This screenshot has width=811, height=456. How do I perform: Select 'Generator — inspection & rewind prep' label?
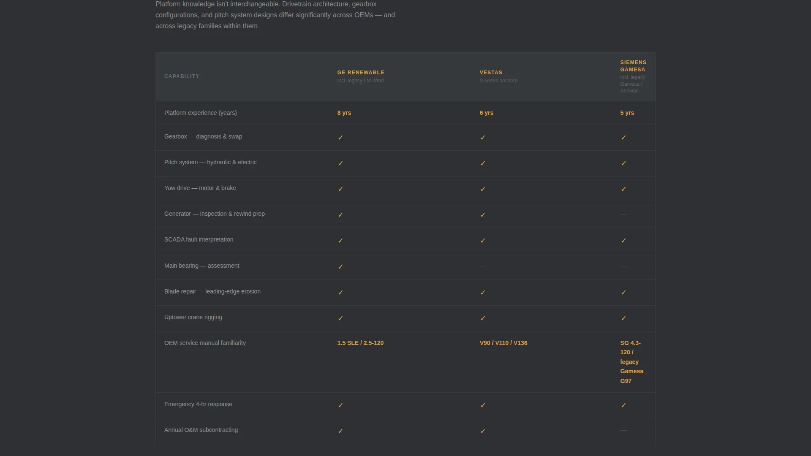pos(215,214)
